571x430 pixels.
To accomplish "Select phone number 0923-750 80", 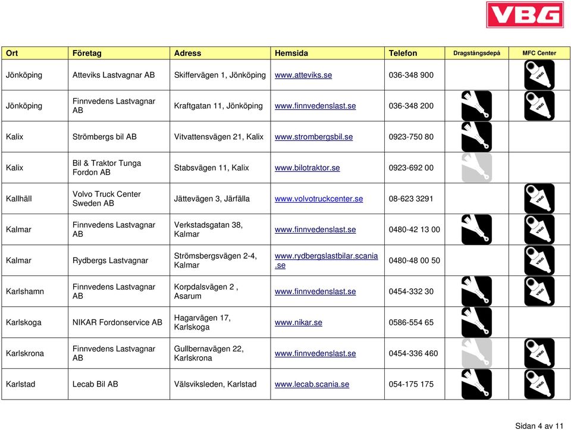I will pyautogui.click(x=411, y=137).
